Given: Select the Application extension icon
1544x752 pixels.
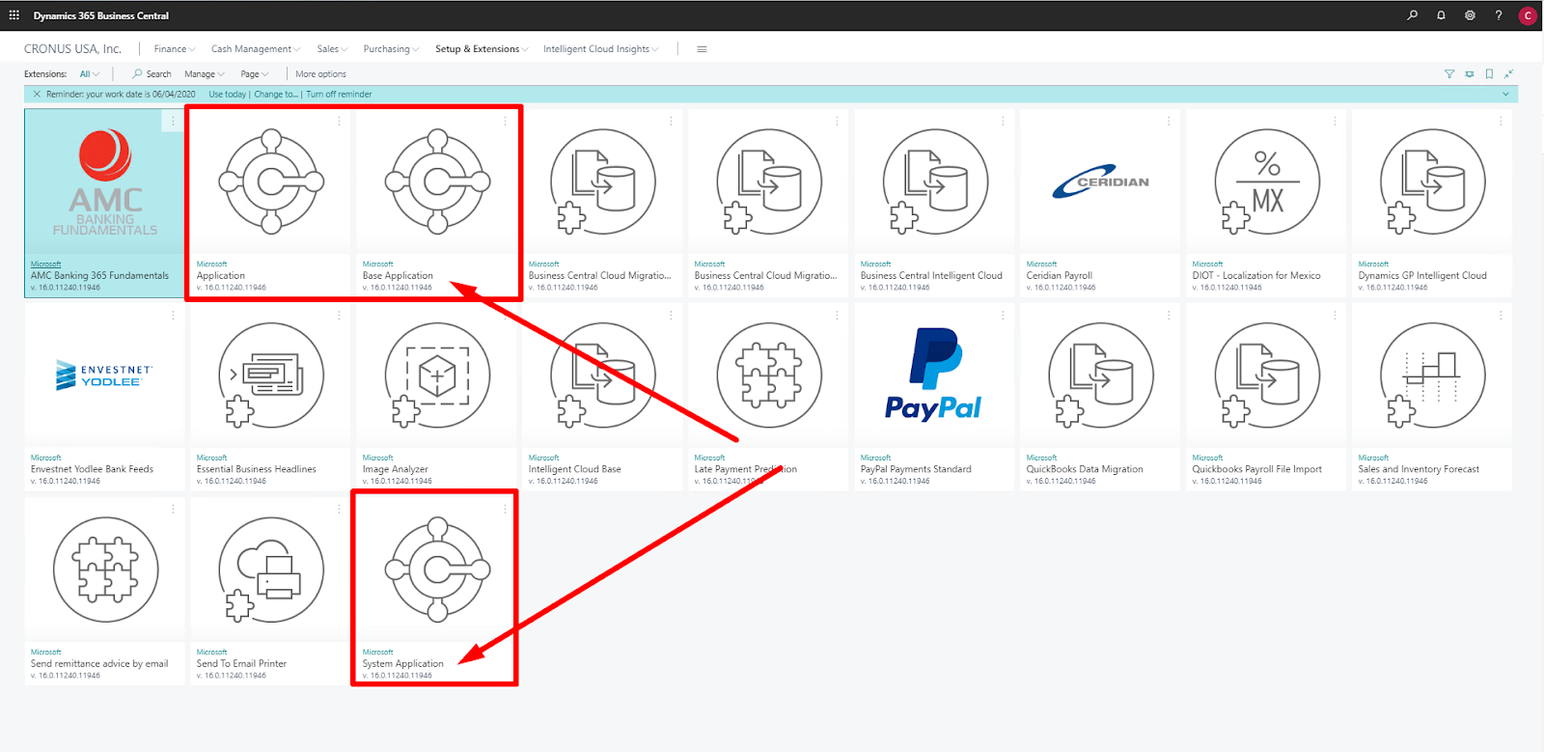Looking at the screenshot, I should point(271,181).
